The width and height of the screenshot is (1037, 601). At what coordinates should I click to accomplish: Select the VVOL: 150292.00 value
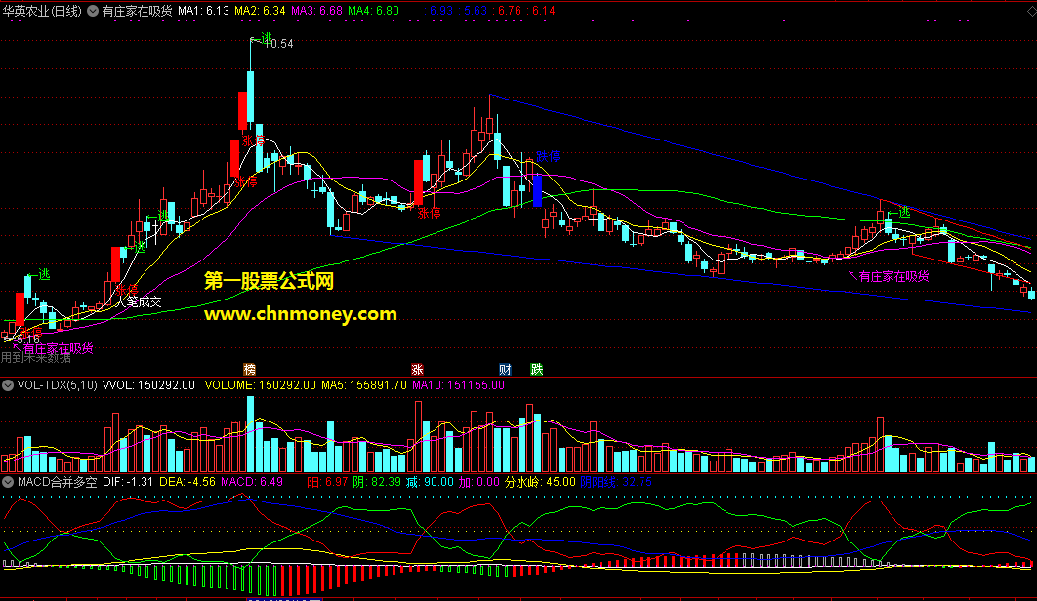click(148, 384)
